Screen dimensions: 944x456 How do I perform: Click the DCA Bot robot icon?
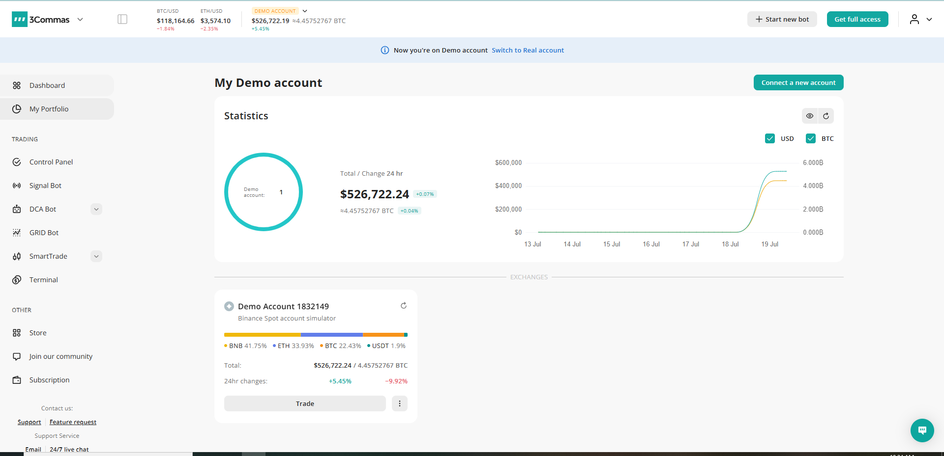(17, 209)
